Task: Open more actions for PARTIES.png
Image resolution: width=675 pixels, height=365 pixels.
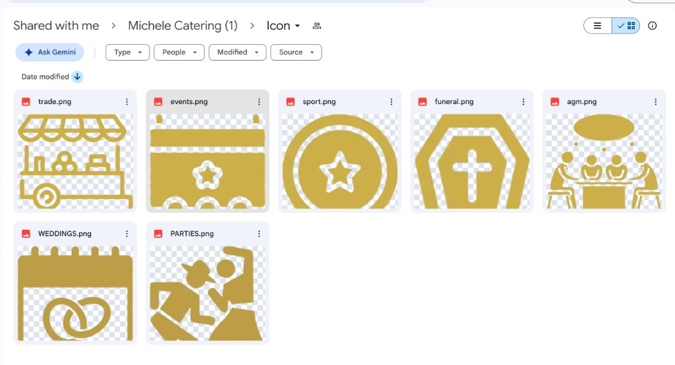Action: click(x=258, y=233)
